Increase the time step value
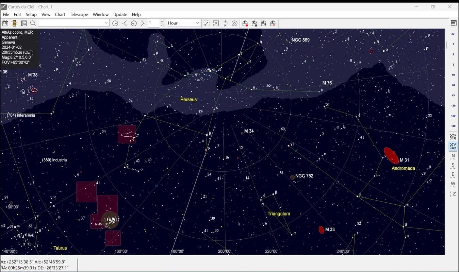Viewport: 459px width, 272px height. point(162,21)
